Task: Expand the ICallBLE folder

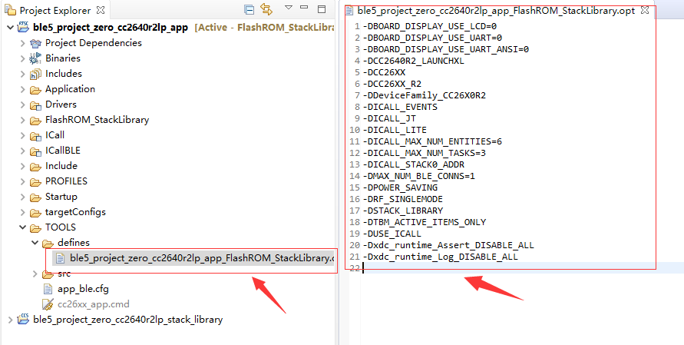Action: [23, 151]
